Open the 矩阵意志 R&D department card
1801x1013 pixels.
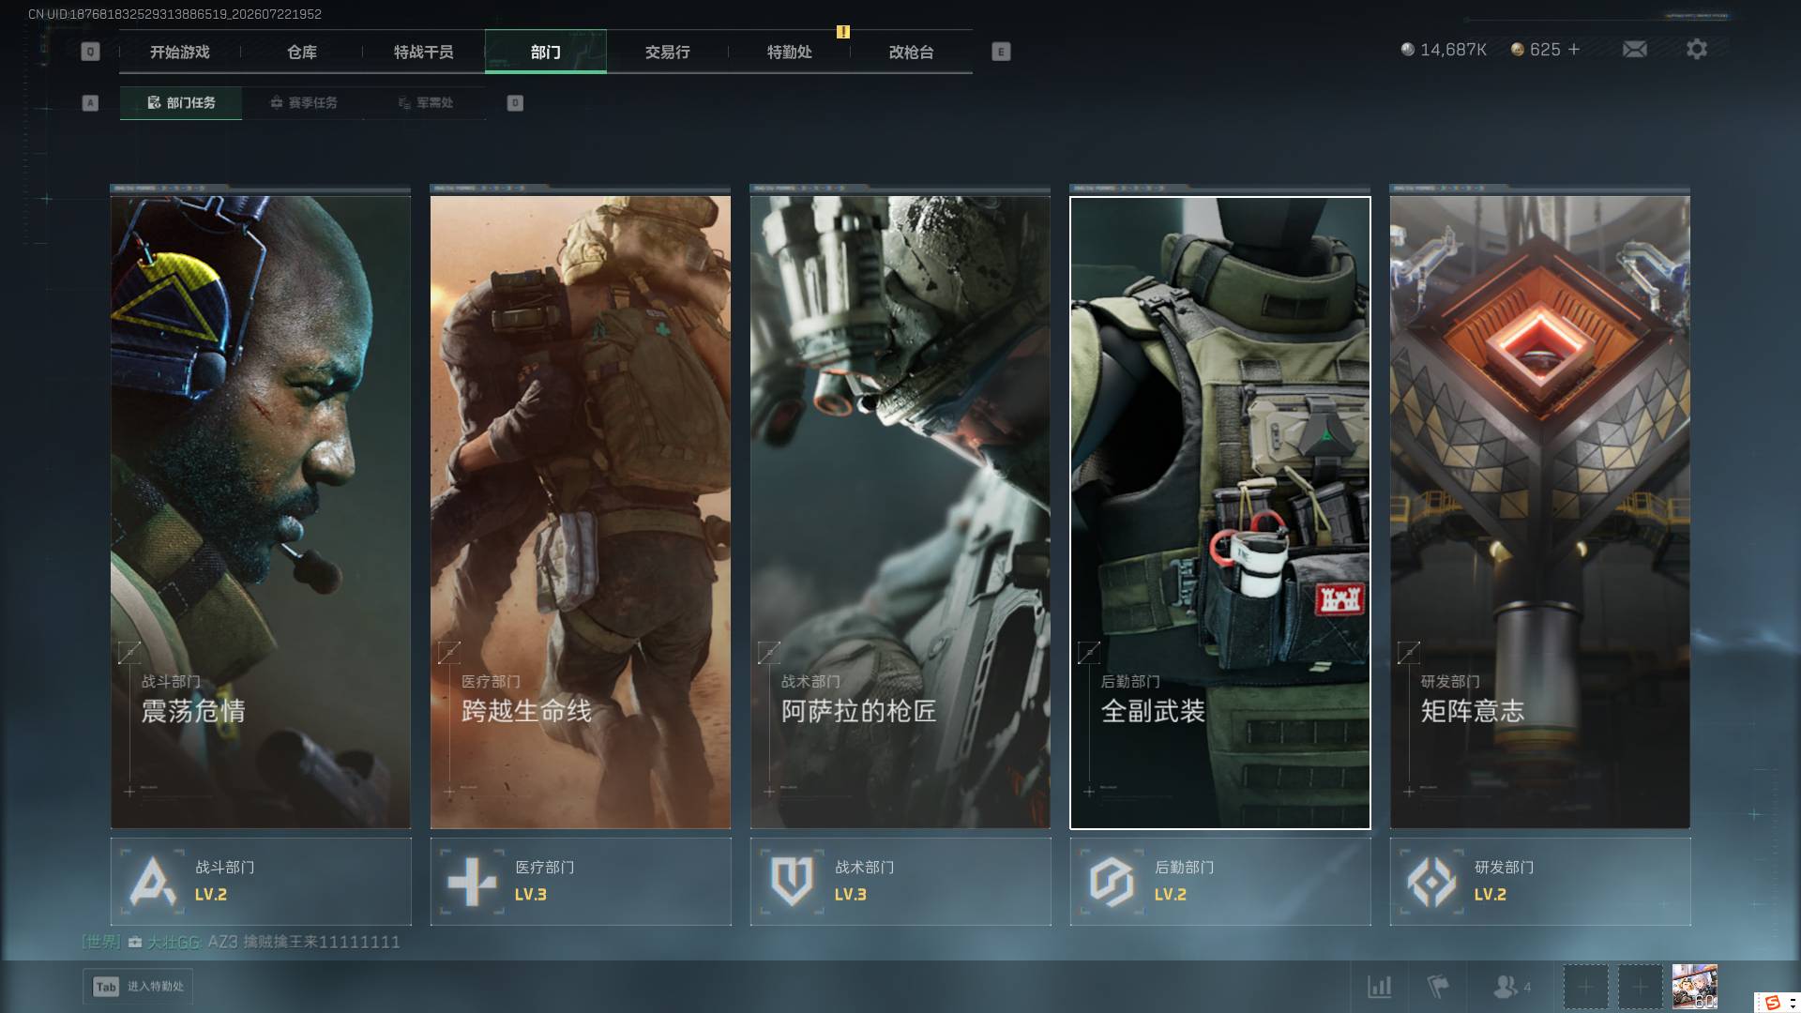[x=1540, y=512]
